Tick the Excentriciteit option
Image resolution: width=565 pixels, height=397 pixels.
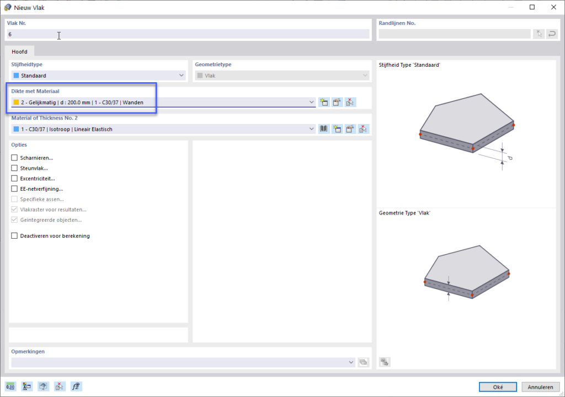point(14,178)
